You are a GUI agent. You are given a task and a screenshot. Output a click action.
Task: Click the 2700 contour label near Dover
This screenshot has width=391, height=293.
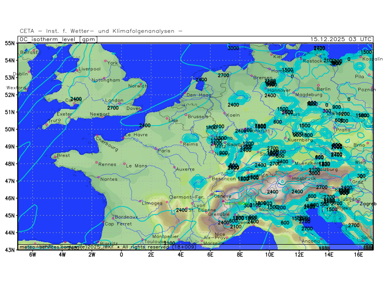(113, 108)
